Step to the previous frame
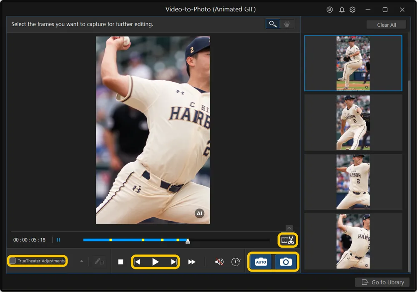 tap(137, 262)
